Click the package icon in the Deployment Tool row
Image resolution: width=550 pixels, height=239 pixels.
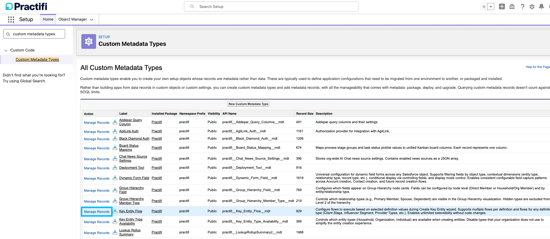point(115,168)
